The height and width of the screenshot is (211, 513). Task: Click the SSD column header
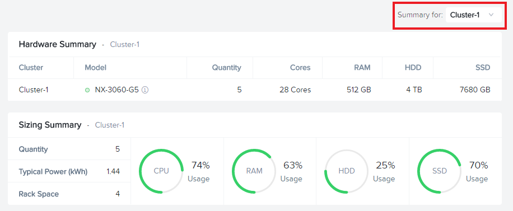(x=483, y=68)
